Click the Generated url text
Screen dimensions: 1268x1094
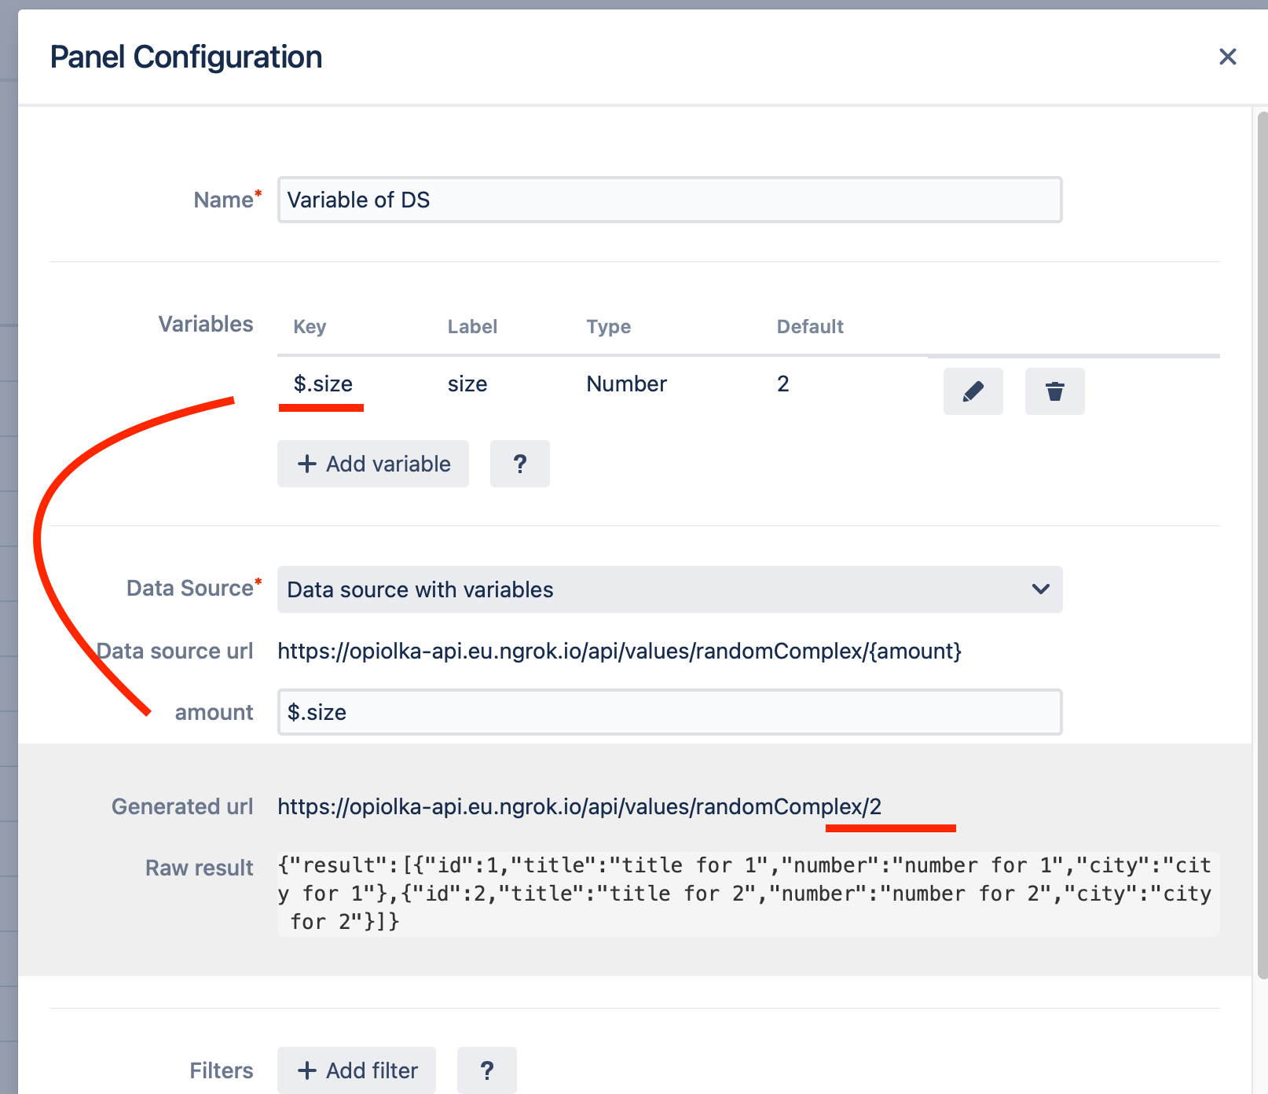point(579,807)
